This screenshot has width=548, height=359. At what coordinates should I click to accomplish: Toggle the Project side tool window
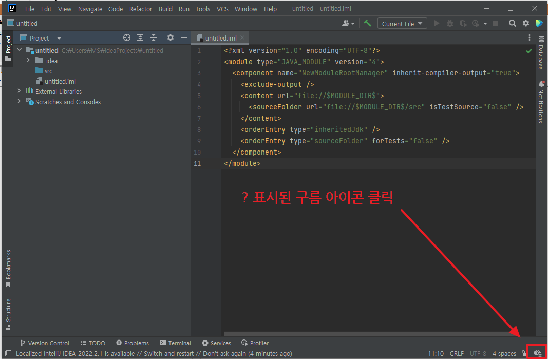tap(8, 48)
